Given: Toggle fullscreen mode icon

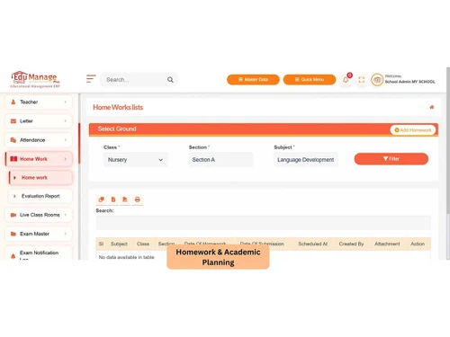Looking at the screenshot, I should (362, 80).
